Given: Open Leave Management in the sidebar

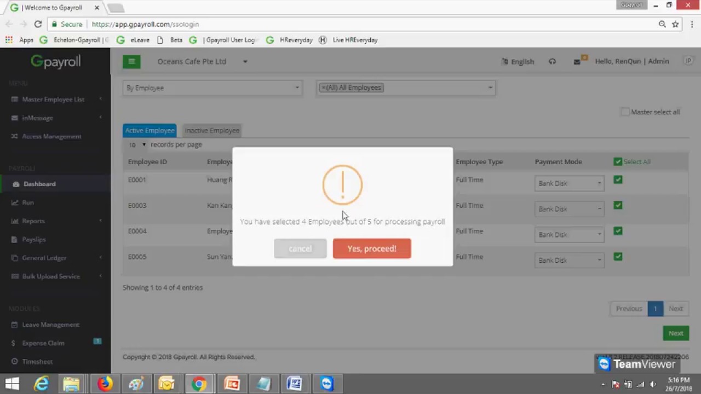Looking at the screenshot, I should point(50,325).
